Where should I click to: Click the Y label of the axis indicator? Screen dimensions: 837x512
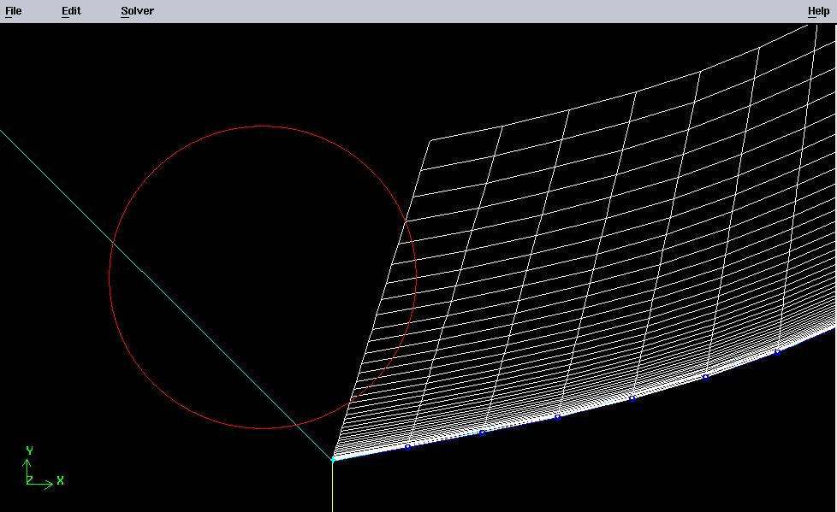pos(29,450)
